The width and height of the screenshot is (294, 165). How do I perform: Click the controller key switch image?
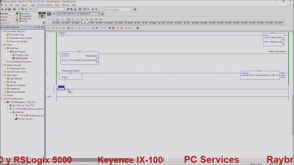pyautogui.click(x=42, y=15)
